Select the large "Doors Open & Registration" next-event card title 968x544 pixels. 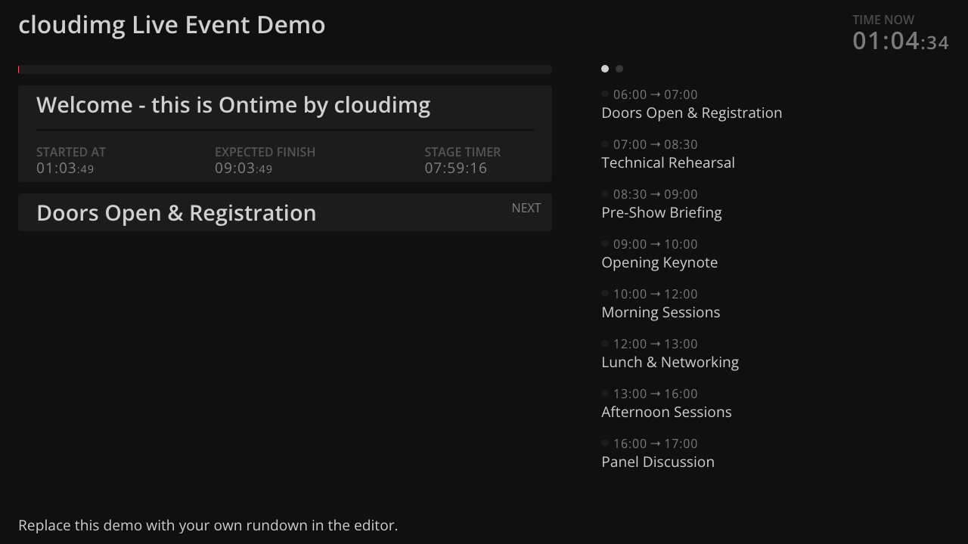click(176, 213)
